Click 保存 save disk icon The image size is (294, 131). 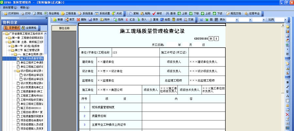click(x=93, y=20)
